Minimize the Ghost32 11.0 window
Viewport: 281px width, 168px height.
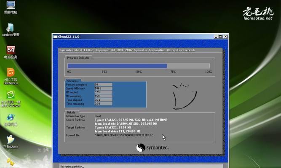[216, 37]
